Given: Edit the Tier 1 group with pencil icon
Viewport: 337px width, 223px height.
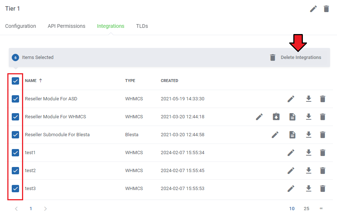Looking at the screenshot, I should click(314, 9).
